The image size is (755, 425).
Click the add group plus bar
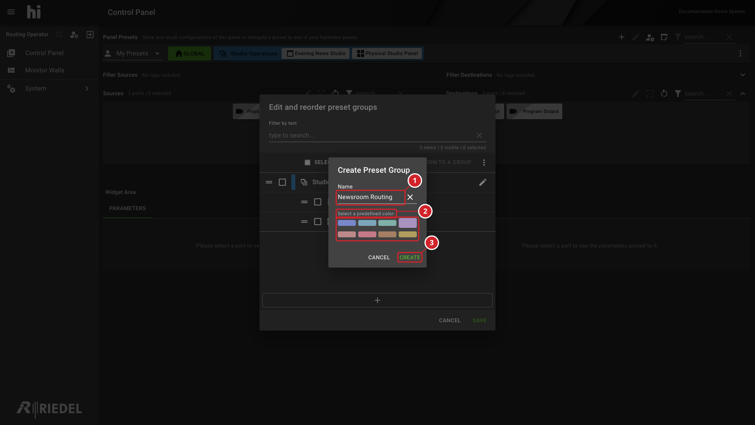(x=377, y=300)
